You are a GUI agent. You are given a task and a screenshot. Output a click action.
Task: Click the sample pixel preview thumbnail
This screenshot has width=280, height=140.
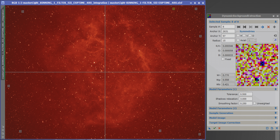[x=257, y=65]
